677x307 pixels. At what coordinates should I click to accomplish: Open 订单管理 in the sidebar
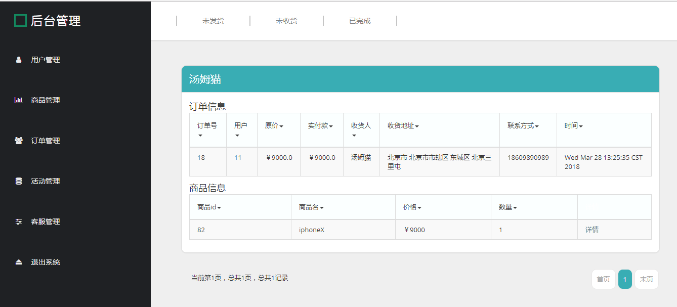coord(46,141)
